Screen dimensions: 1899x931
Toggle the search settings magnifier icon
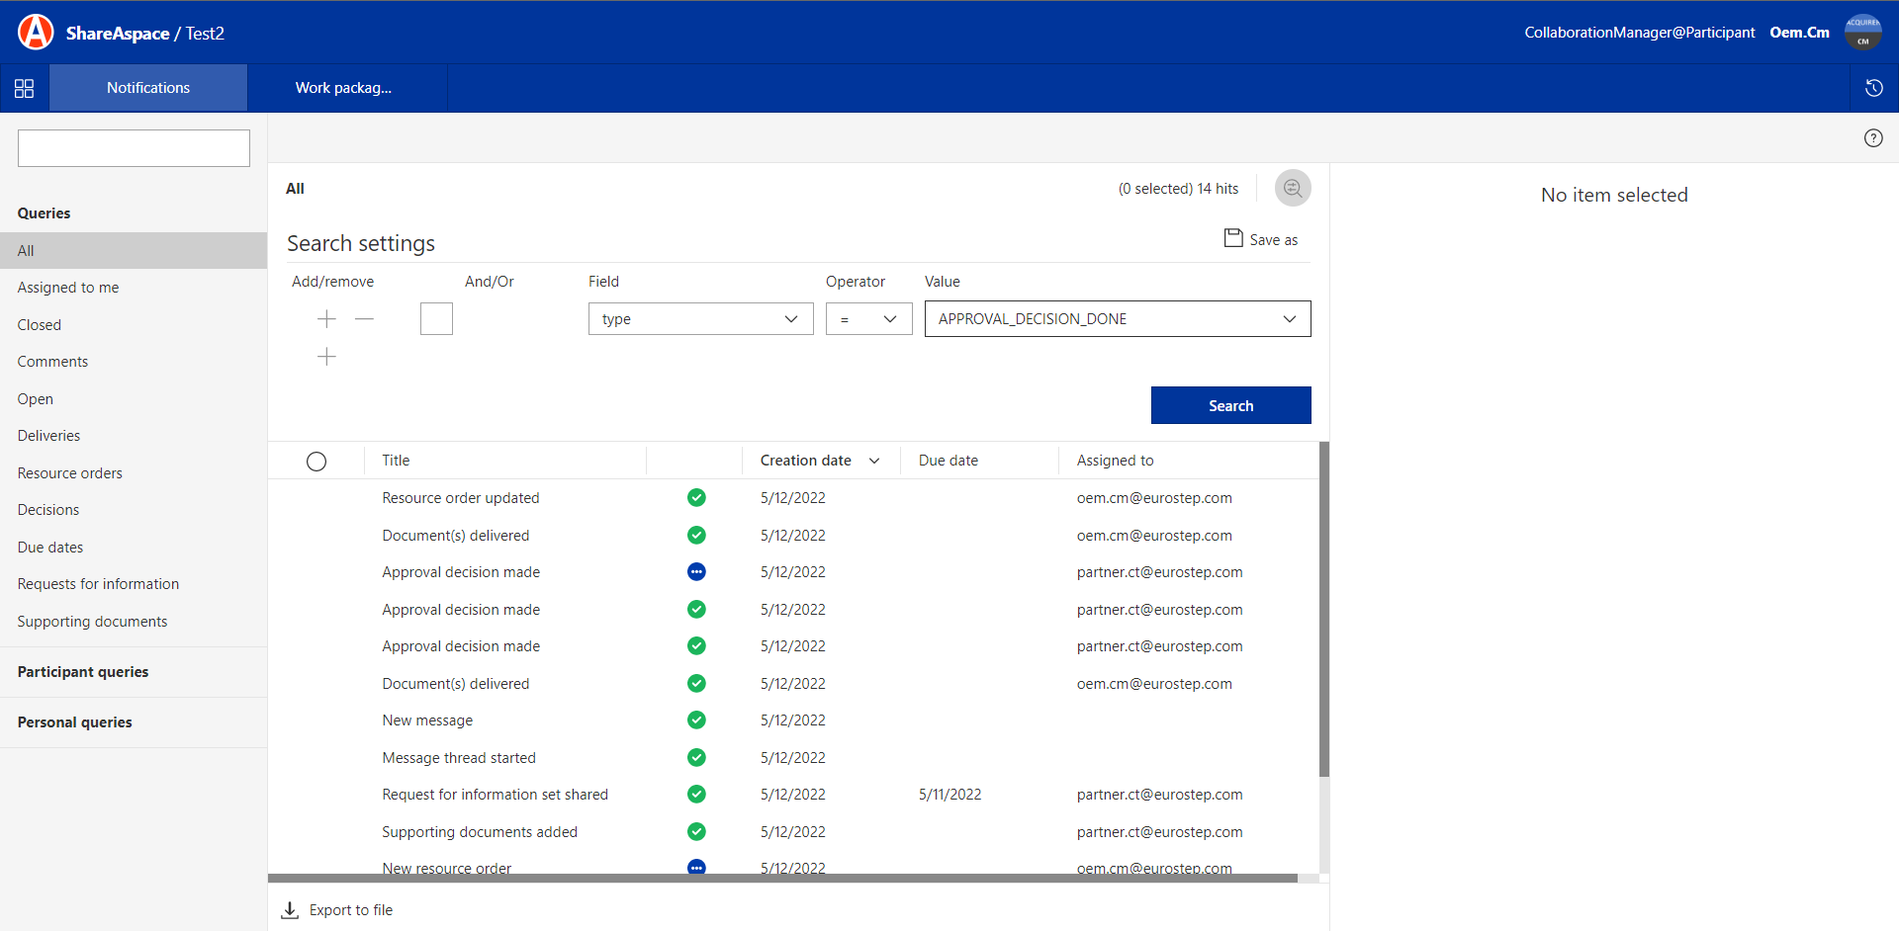1292,188
